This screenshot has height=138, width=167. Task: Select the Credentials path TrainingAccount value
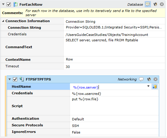pos(107,35)
